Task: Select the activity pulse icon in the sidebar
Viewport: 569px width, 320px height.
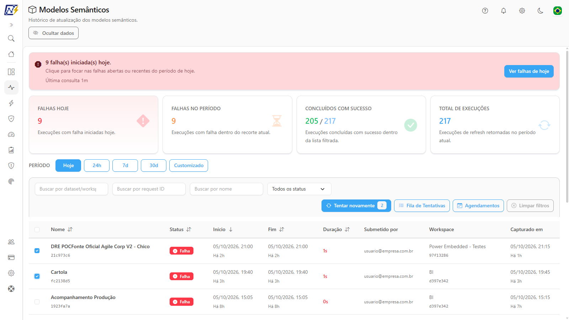Action: pyautogui.click(x=11, y=87)
